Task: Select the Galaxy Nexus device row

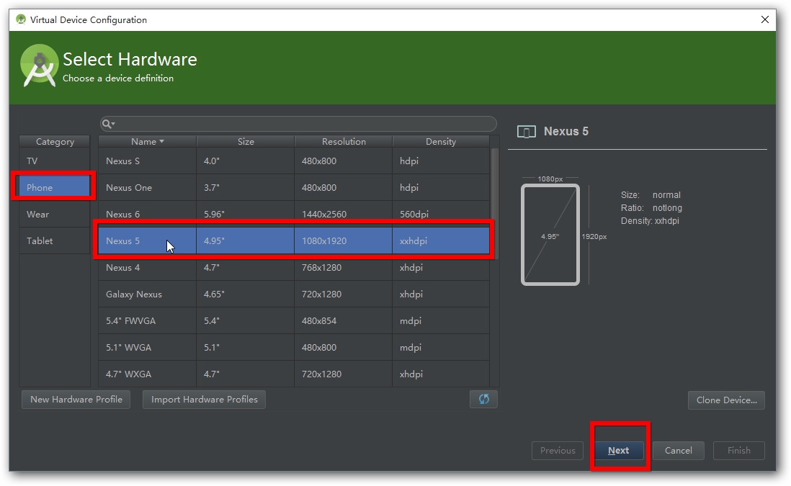Action: click(294, 294)
